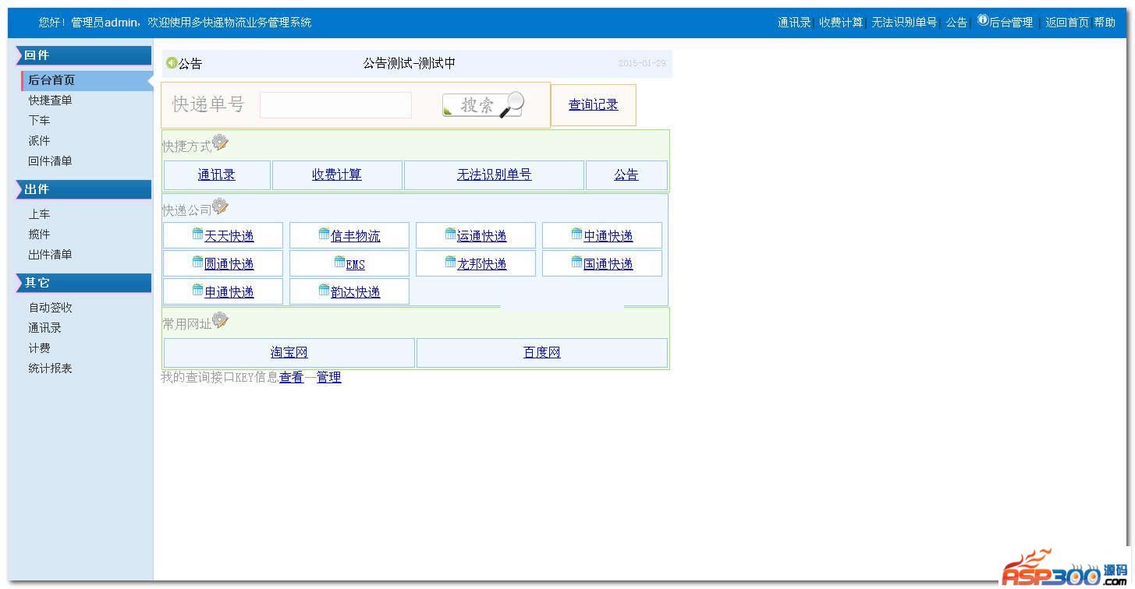
Task: Open the 通讯录 shortcut link in 快捷方式
Action: [x=217, y=175]
